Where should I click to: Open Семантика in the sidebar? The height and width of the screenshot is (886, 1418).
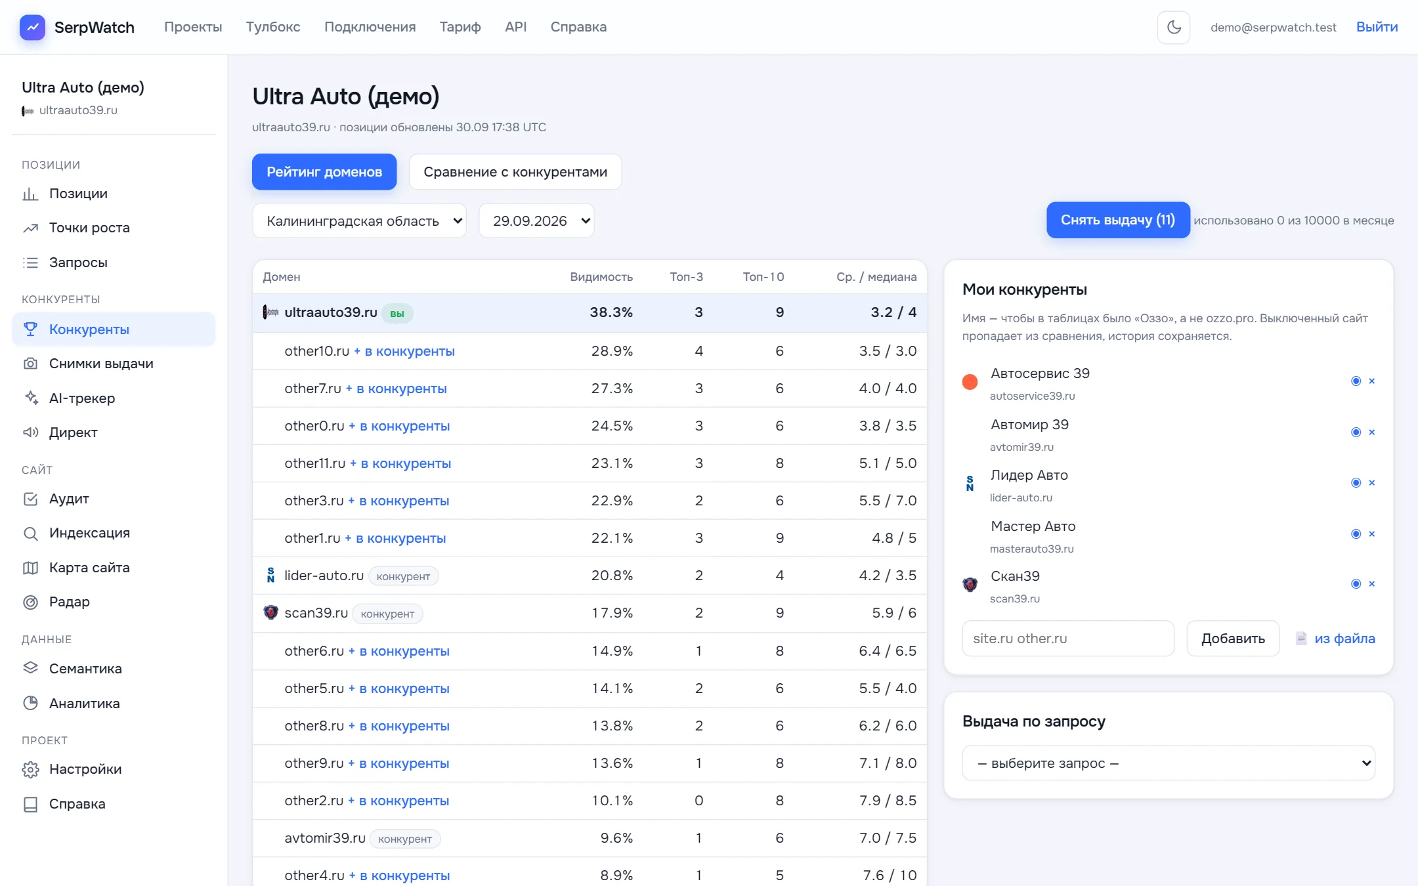coord(114,669)
